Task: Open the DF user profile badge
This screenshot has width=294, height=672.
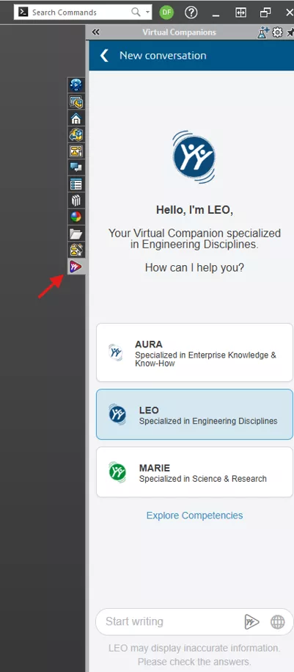Action: click(166, 12)
